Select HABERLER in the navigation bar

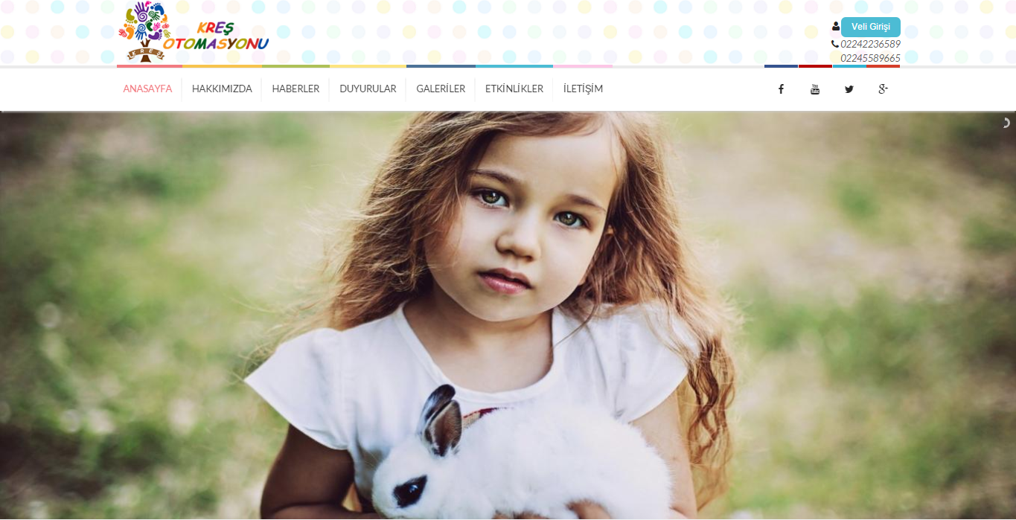(295, 89)
